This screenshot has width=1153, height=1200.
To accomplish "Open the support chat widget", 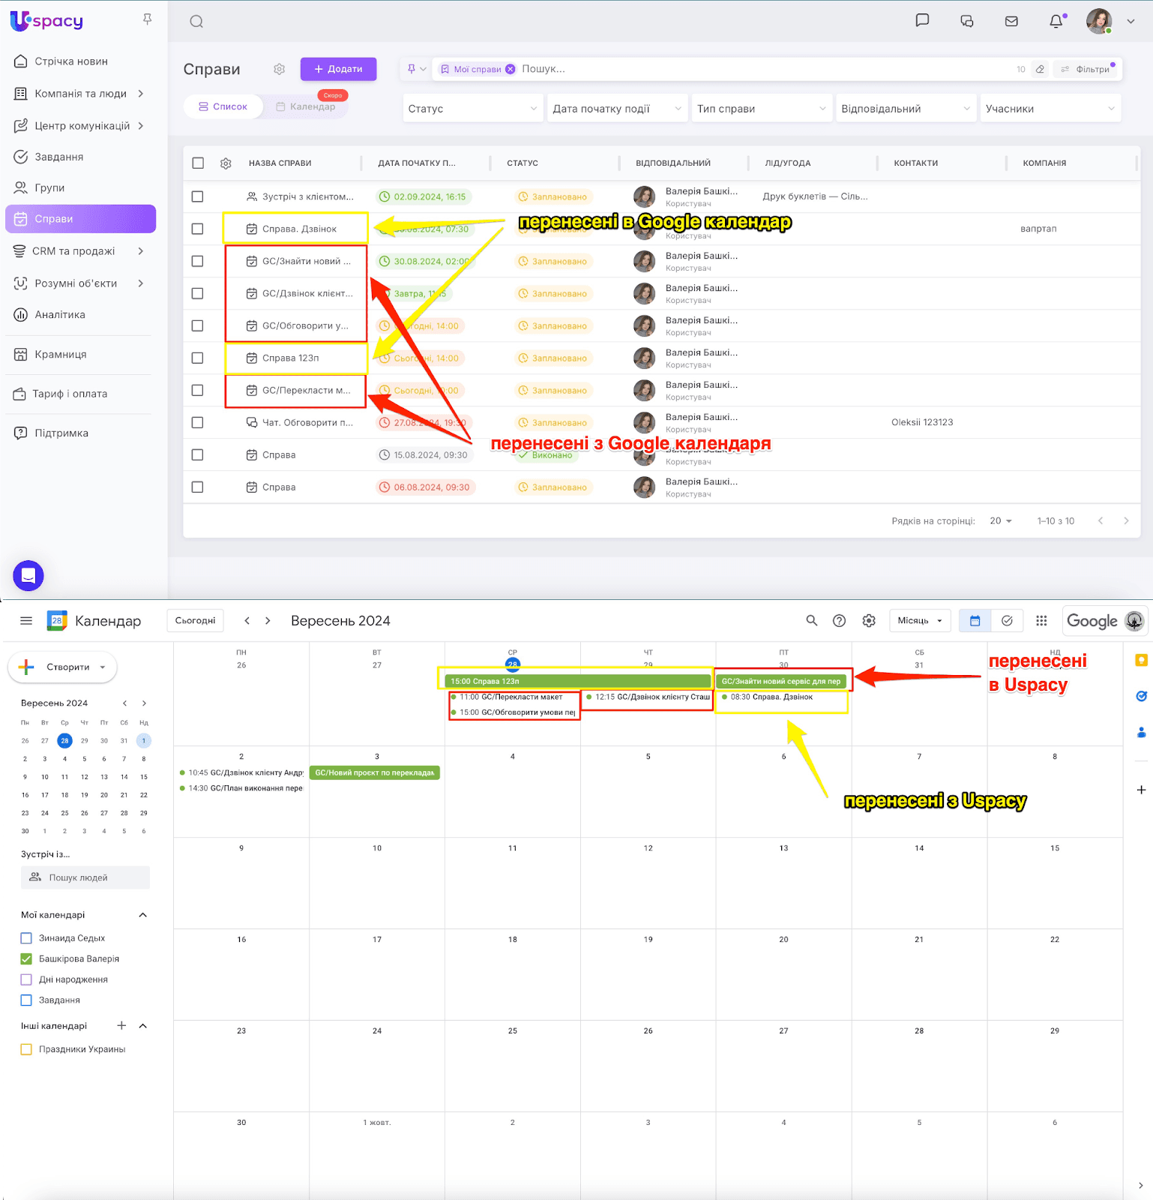I will 28,576.
